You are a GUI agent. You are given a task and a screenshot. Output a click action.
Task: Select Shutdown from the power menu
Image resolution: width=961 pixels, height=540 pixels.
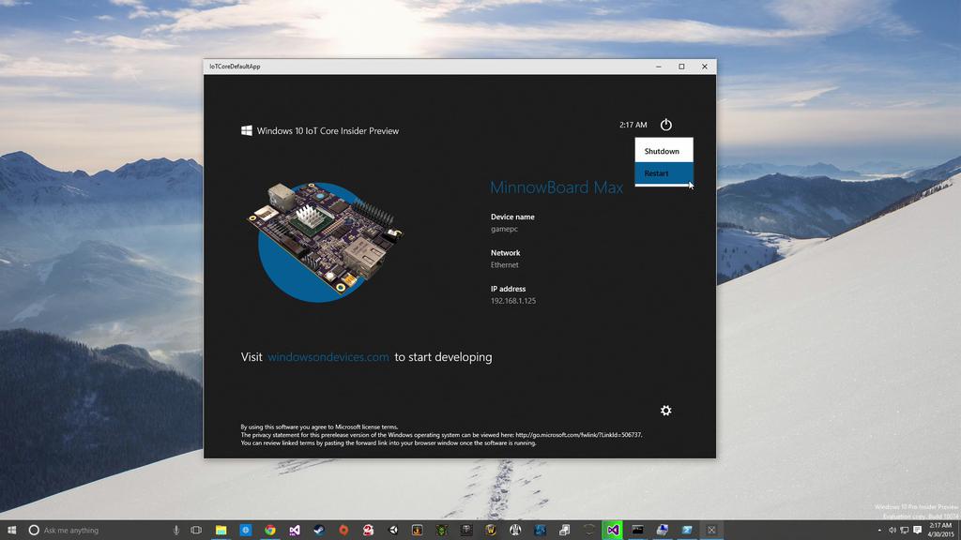[663, 151]
